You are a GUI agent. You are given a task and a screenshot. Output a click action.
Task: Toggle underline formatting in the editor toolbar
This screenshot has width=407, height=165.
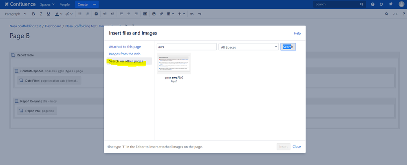[48, 14]
